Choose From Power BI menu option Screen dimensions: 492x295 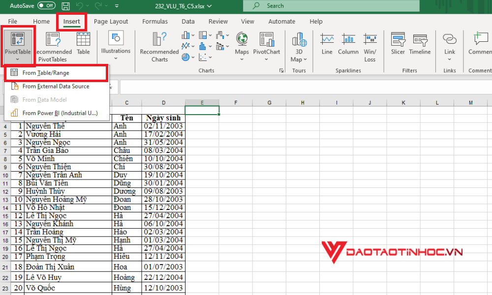click(x=57, y=113)
